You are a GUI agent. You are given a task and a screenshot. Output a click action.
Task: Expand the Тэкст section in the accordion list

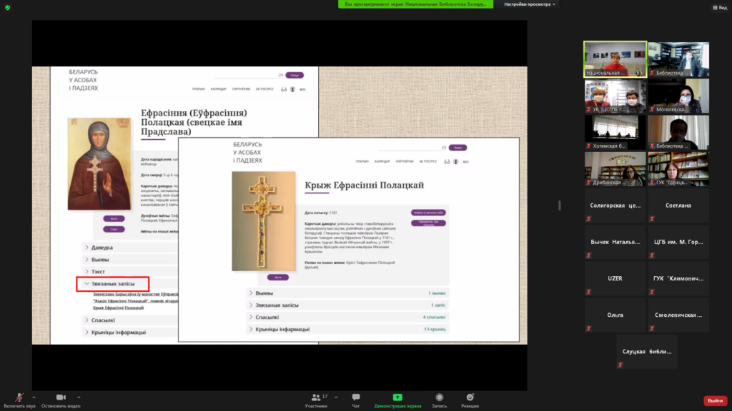pyautogui.click(x=130, y=271)
